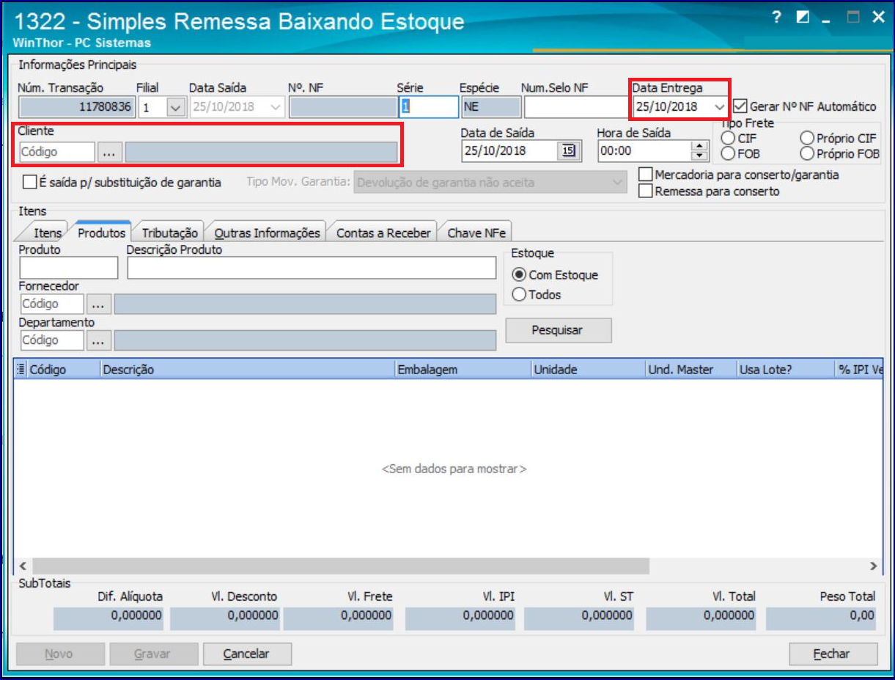Click the Peso Total subtotal value
The image size is (895, 680).
[x=821, y=618]
